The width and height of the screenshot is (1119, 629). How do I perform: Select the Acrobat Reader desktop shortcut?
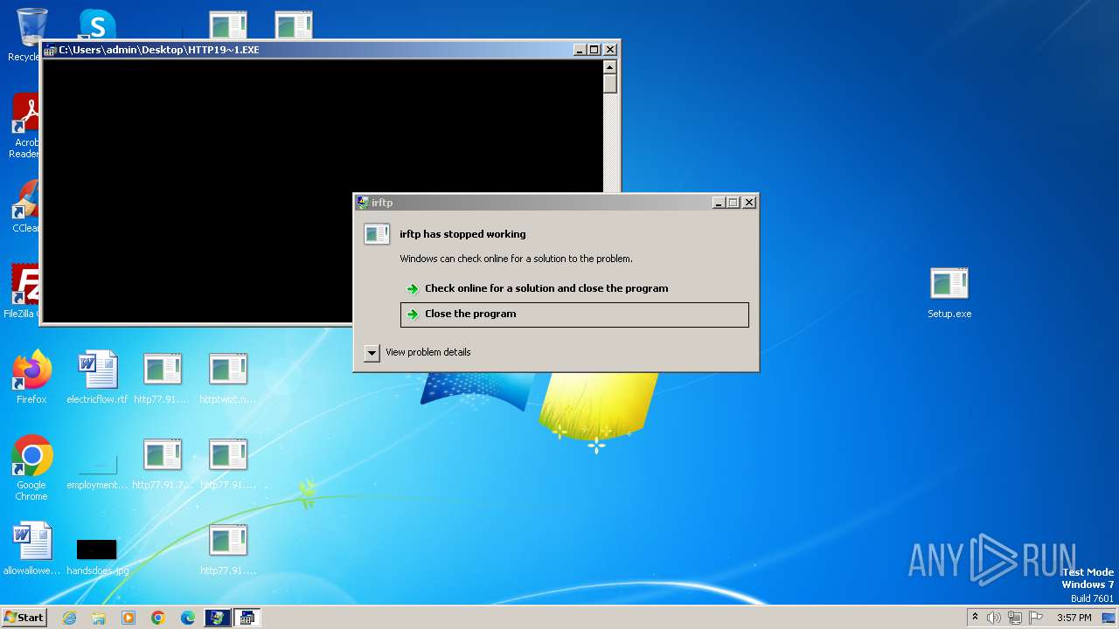(x=26, y=127)
